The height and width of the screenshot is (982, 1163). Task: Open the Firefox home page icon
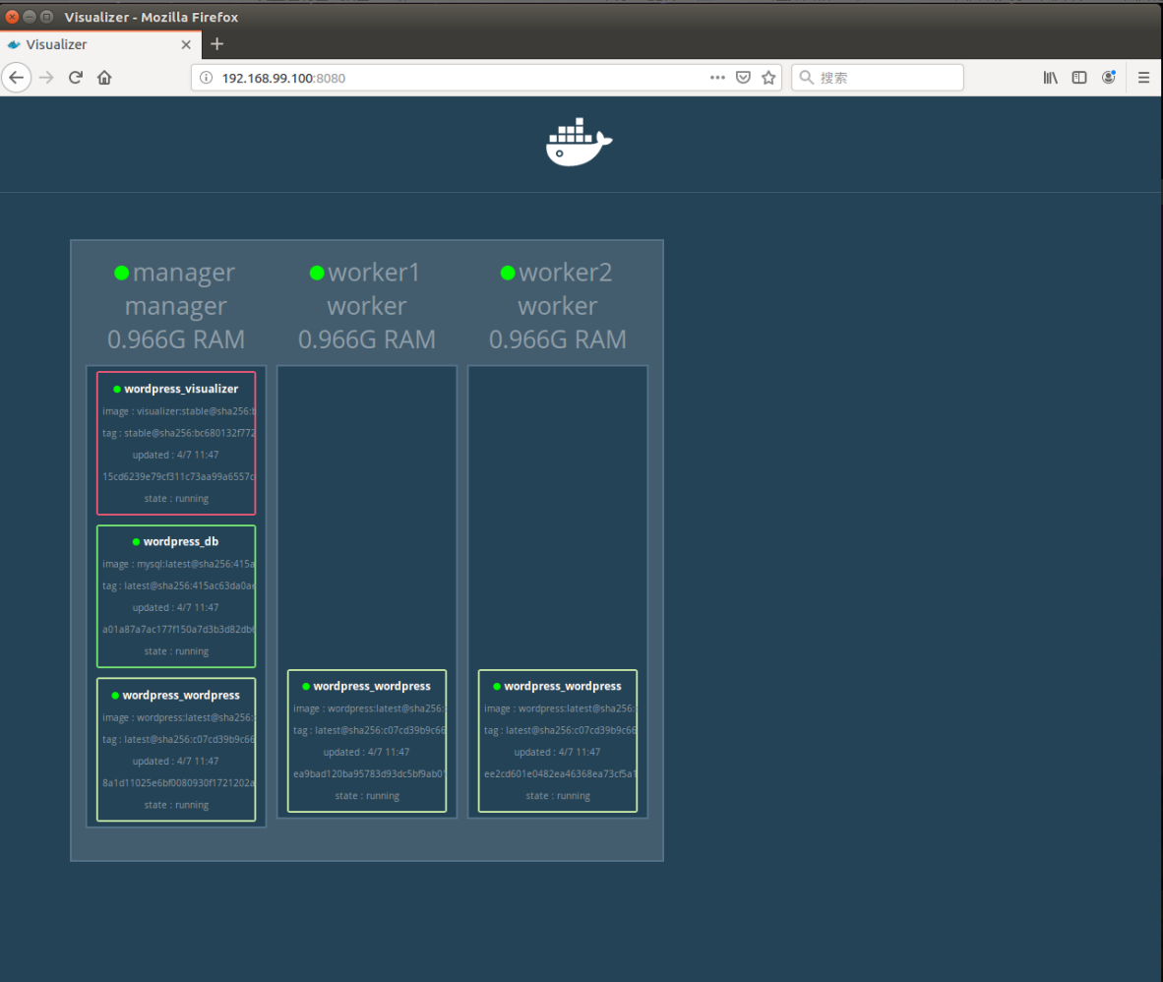pos(104,77)
